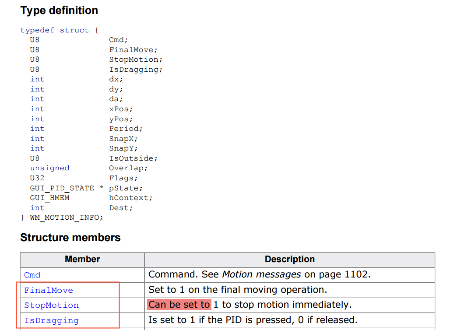The width and height of the screenshot is (450, 330).
Task: Click the 'da;' field
Action: (116, 99)
